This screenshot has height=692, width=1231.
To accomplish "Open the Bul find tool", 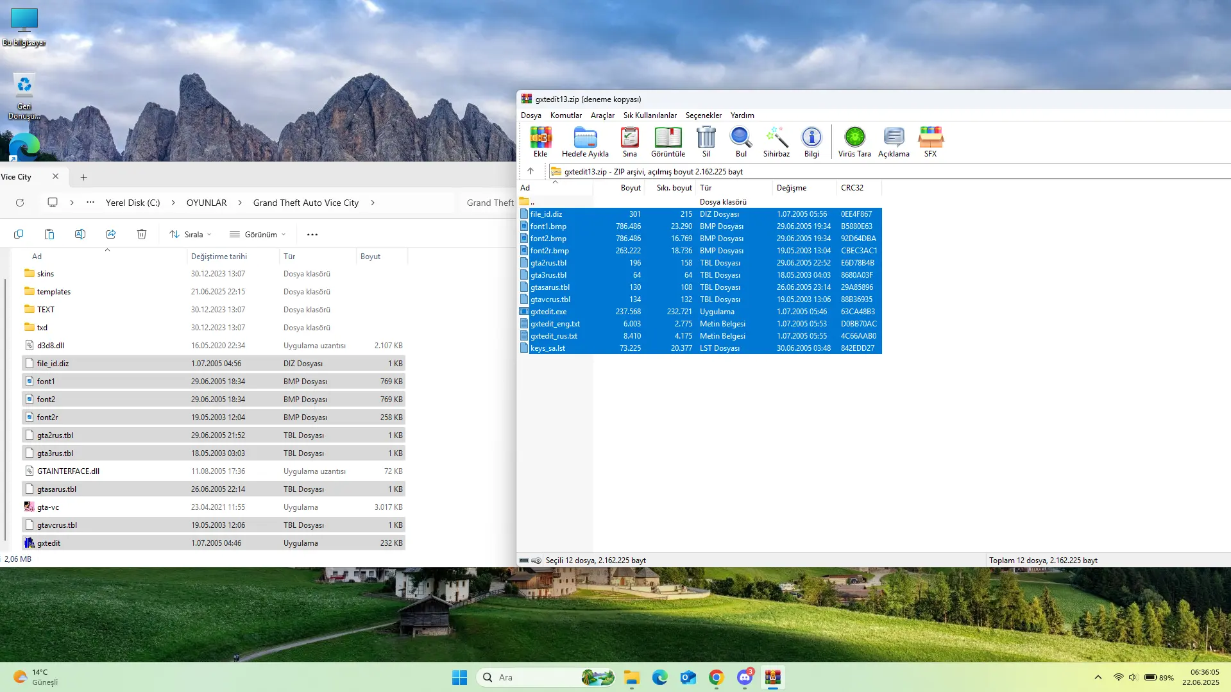I will click(741, 142).
